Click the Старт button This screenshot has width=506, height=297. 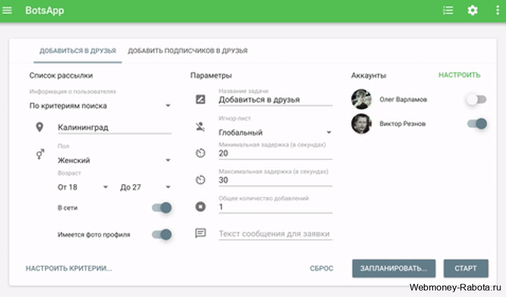466,268
